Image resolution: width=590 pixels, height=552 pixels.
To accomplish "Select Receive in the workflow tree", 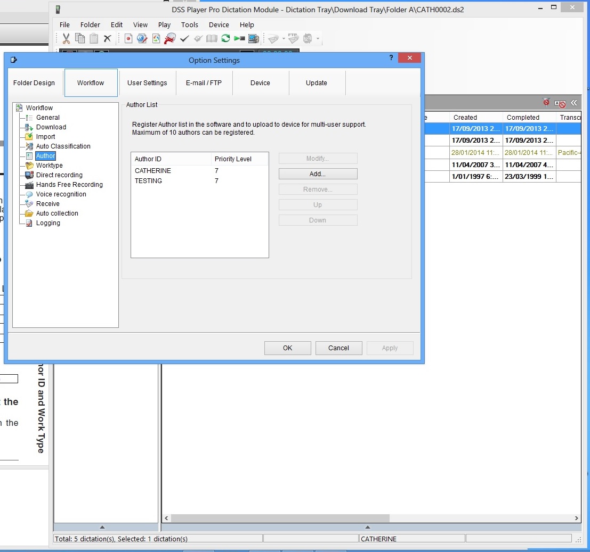I will pyautogui.click(x=48, y=204).
